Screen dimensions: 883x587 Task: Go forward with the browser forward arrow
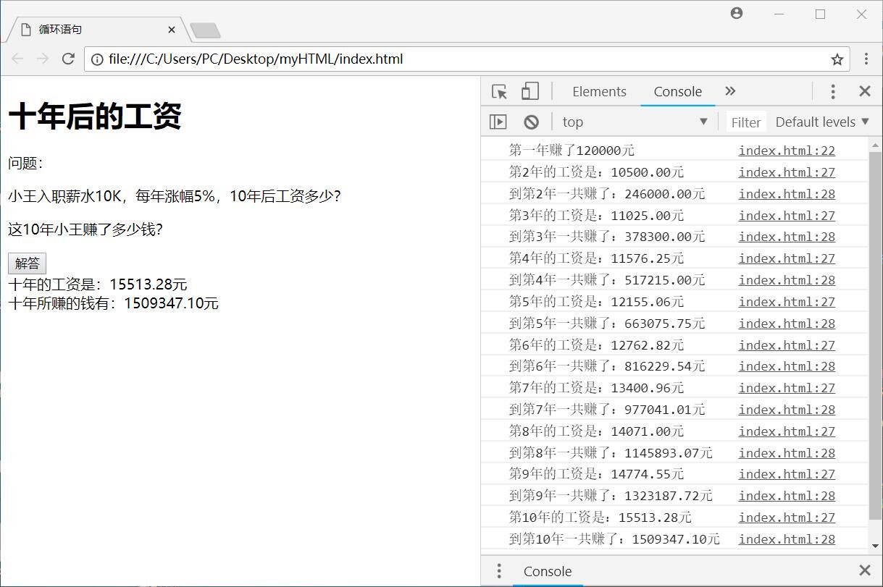(43, 59)
